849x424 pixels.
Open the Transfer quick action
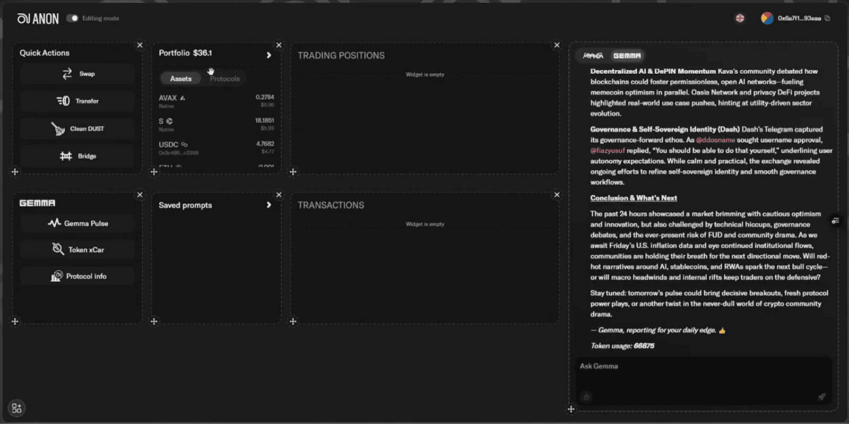(x=78, y=101)
